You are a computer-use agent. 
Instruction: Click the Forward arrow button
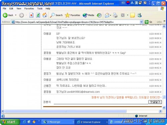(21, 15)
